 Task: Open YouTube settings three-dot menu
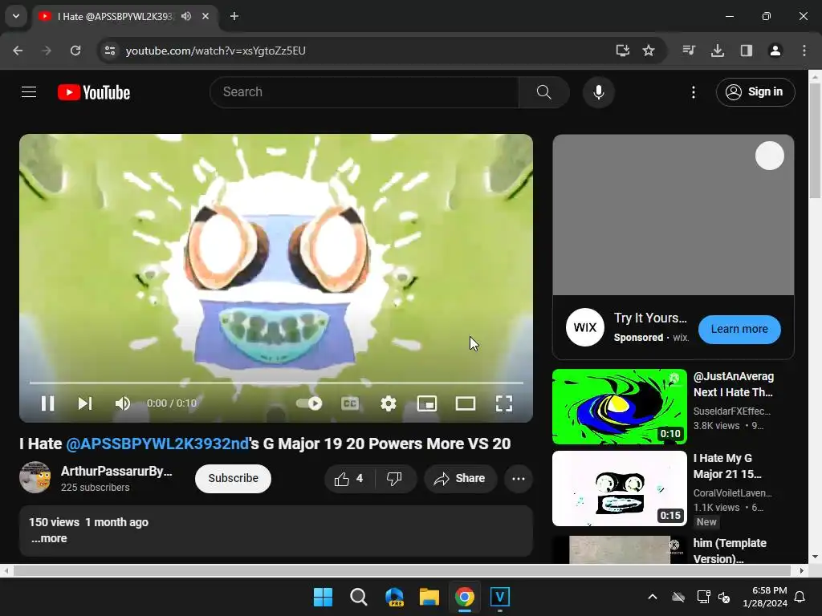(693, 92)
